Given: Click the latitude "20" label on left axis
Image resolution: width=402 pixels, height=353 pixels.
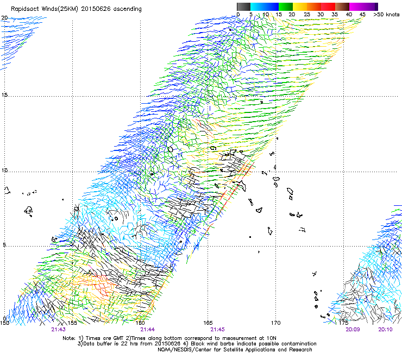Looking at the screenshot, I should (x=4, y=18).
